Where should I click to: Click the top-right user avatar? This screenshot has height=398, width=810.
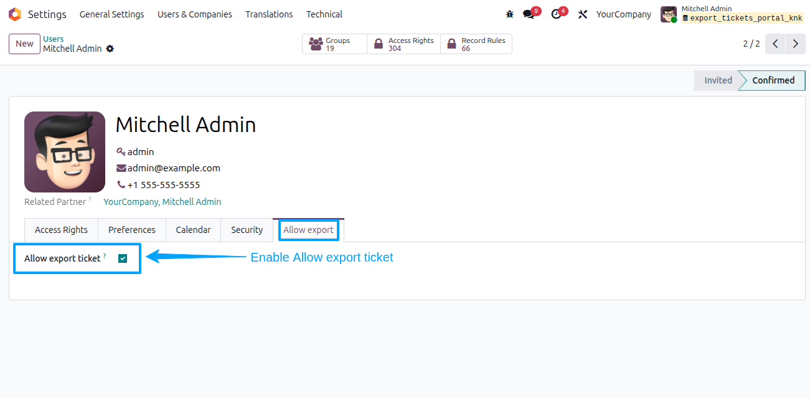pyautogui.click(x=669, y=14)
